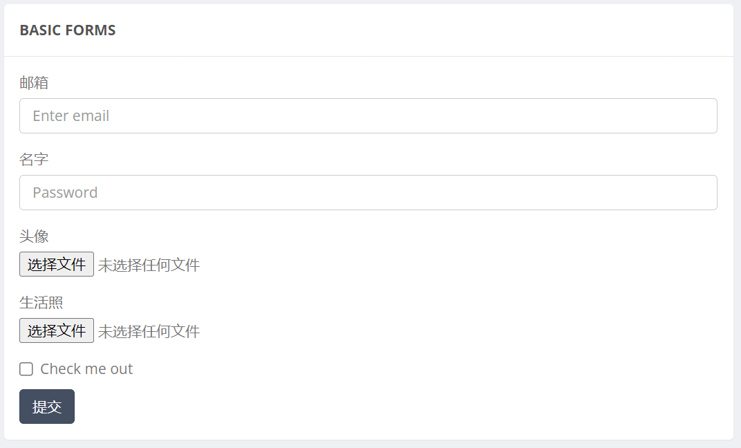Click the 名字 field label
Image resolution: width=741 pixels, height=448 pixels.
34,160
